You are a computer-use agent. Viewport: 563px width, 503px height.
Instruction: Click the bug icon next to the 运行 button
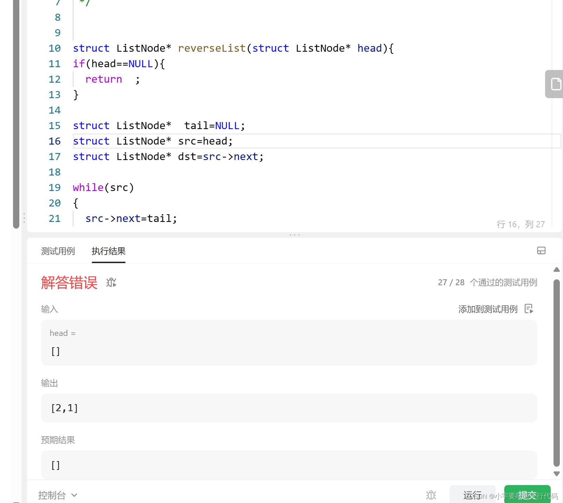[431, 495]
